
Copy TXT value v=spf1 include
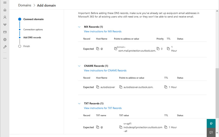pos(121,127)
